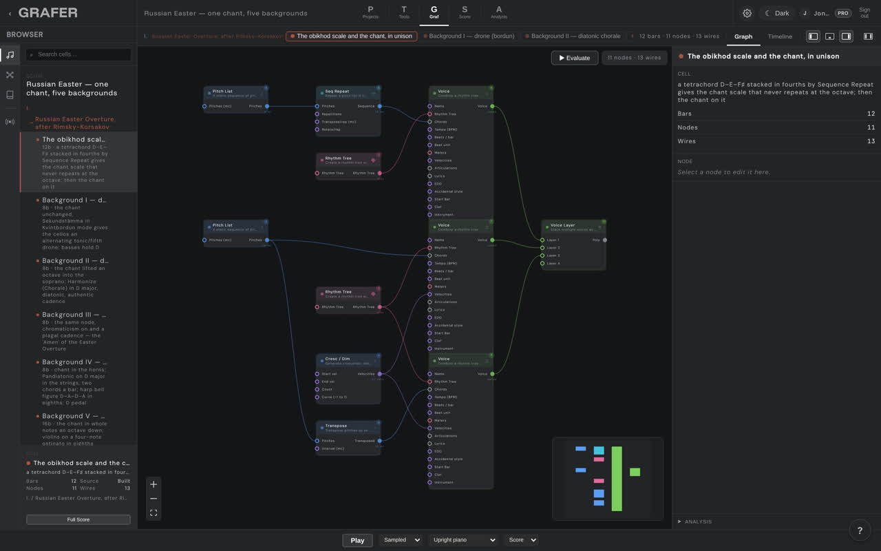Viewport: 881px width, 551px height.
Task: Select the Voice Layer node
Action: coord(574,245)
